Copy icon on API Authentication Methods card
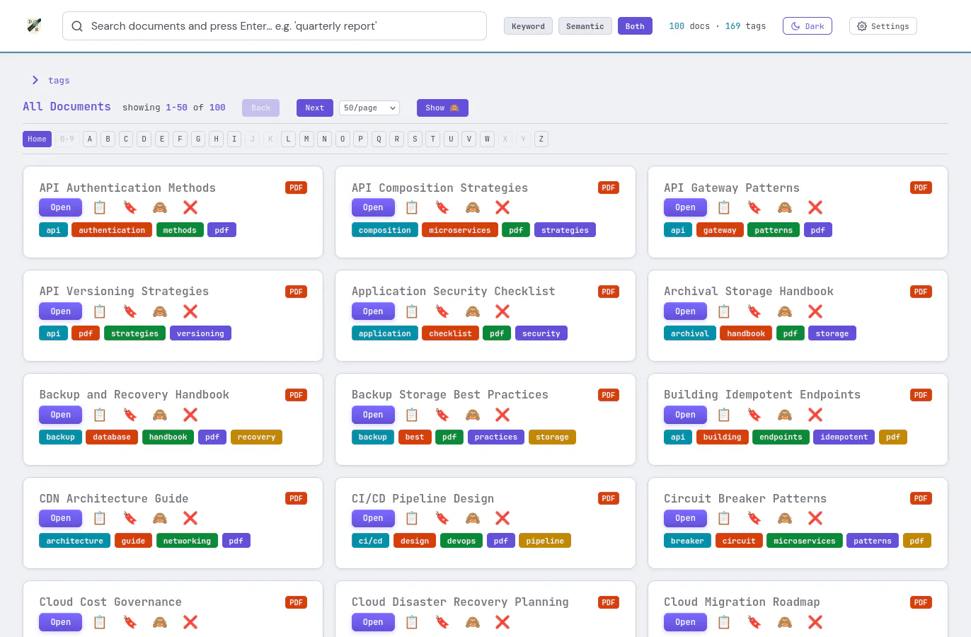The image size is (971, 637). click(x=100, y=207)
